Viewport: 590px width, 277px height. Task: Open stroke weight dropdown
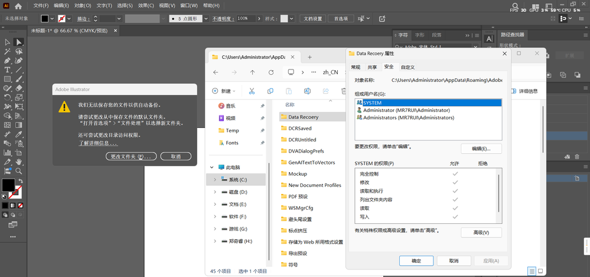(x=119, y=18)
